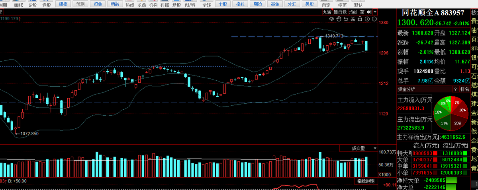Image resolution: width=478 pixels, height=190 pixels.
Task: Open the 个股 stocks button
Action: pos(223,4)
